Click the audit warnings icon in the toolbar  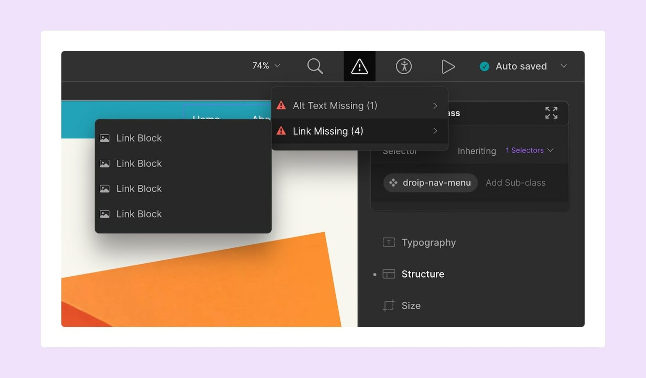[x=360, y=66]
